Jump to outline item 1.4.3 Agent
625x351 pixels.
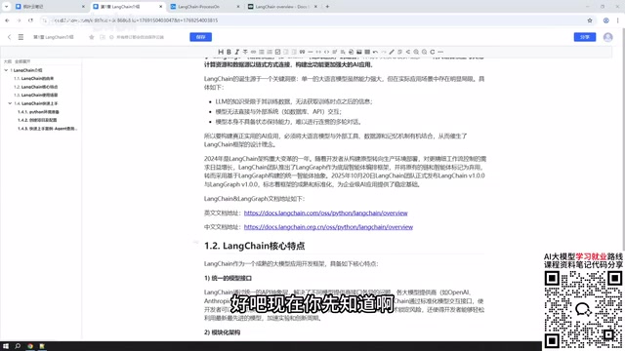(x=48, y=129)
